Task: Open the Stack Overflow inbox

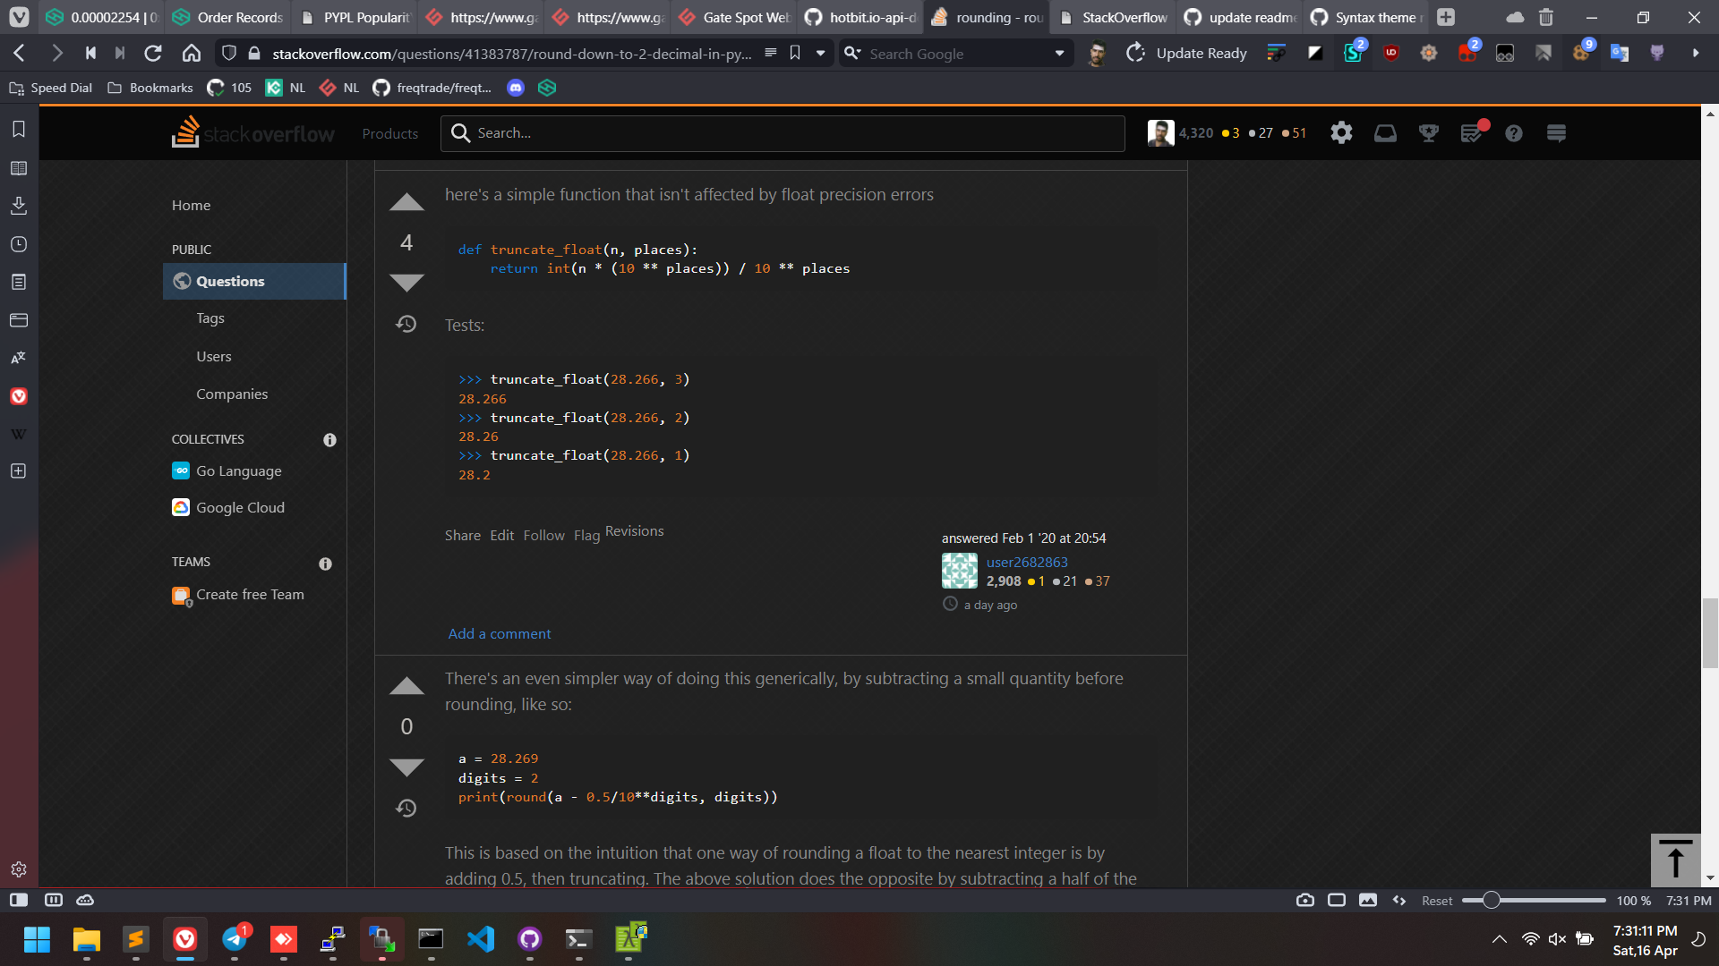Action: tap(1384, 132)
